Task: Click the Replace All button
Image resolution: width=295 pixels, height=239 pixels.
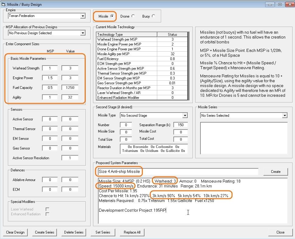Action: click(x=132, y=232)
